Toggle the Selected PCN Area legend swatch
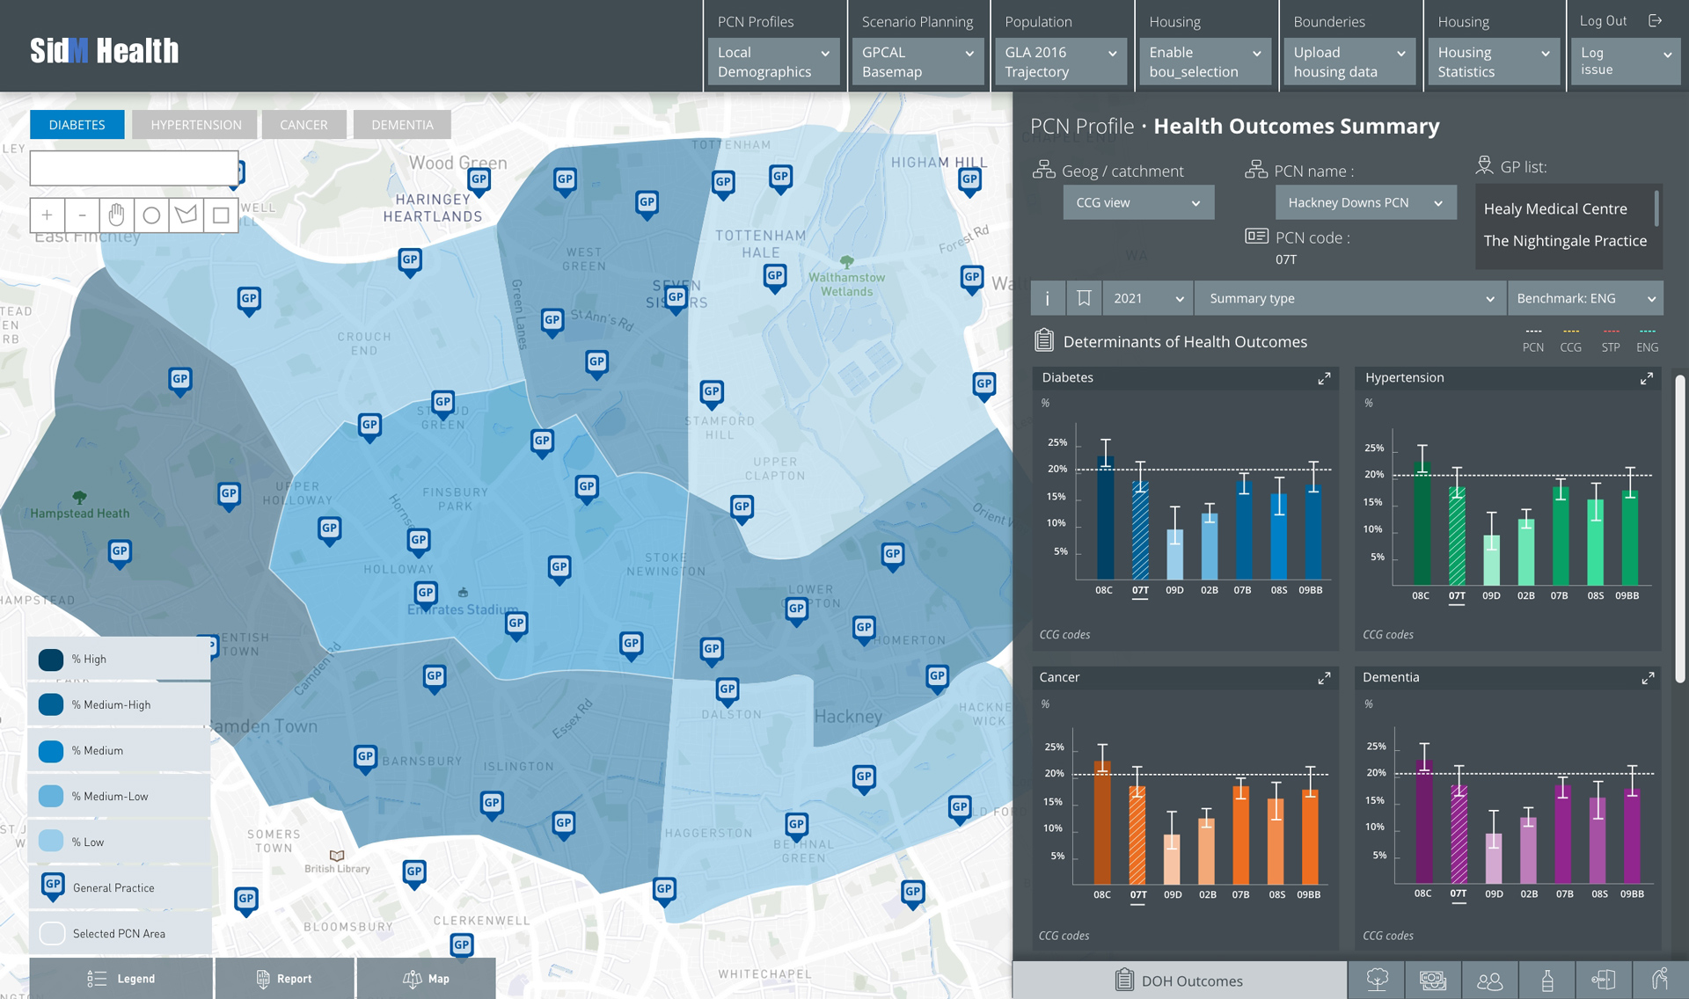 [x=52, y=933]
